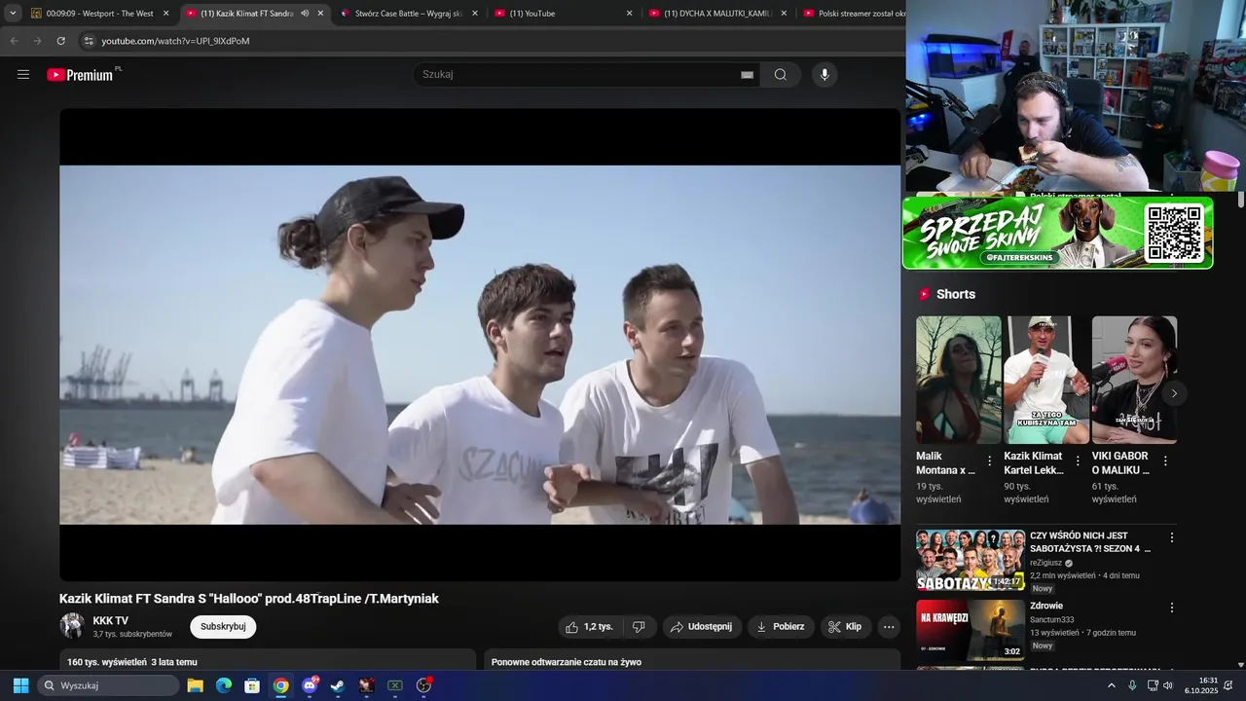Open clock showing 16:31 in taskbar

[1201, 685]
